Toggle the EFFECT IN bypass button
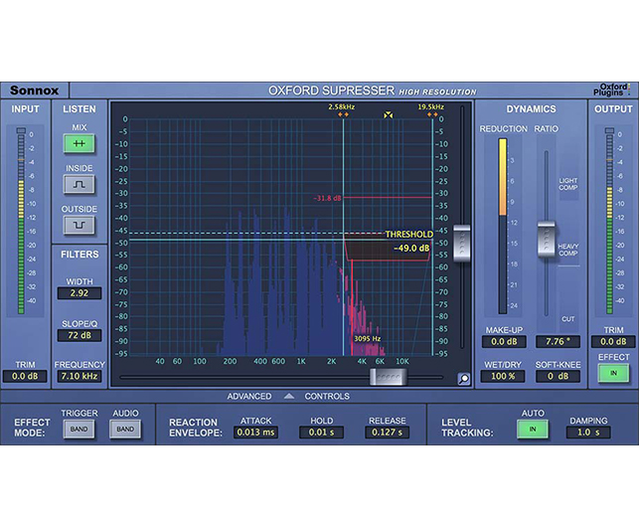639x528 pixels. [613, 373]
